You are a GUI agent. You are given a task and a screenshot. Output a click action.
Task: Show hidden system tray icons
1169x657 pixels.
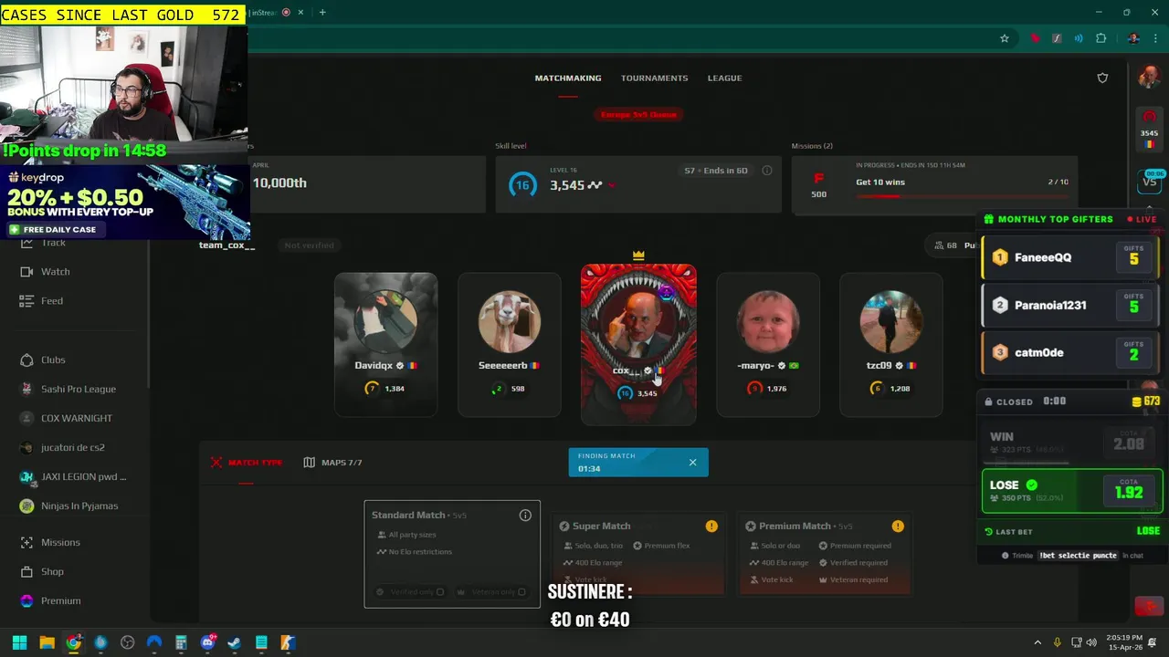click(1037, 642)
